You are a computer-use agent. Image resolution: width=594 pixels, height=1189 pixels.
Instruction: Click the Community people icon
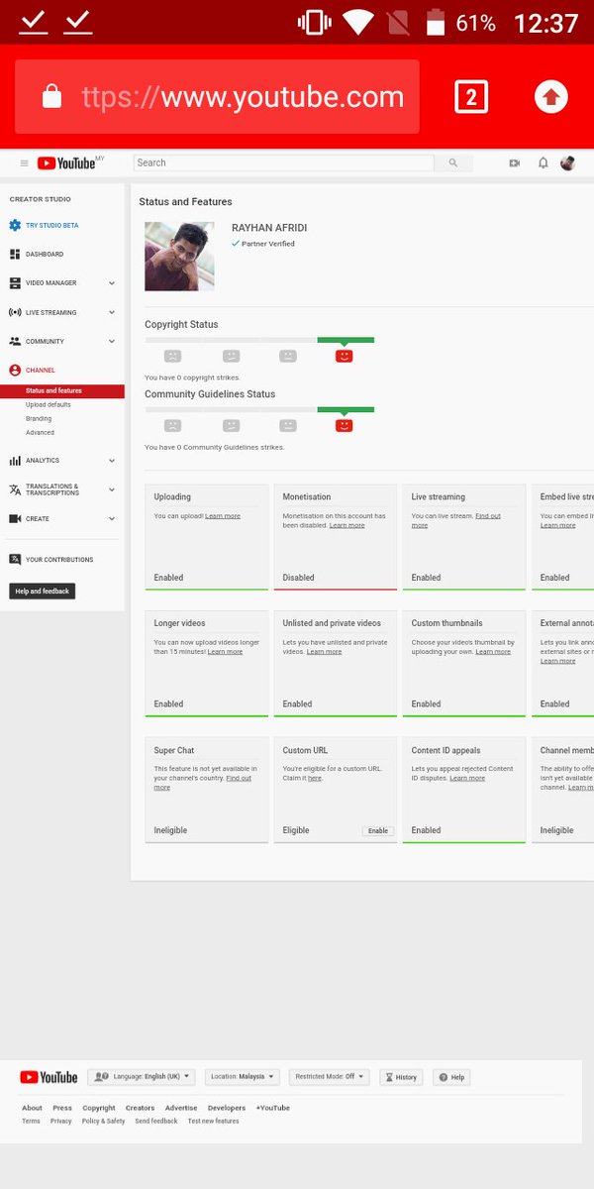(15, 341)
